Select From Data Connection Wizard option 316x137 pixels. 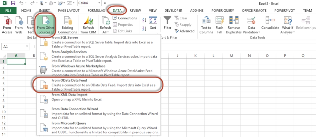pyautogui.click(x=99, y=113)
